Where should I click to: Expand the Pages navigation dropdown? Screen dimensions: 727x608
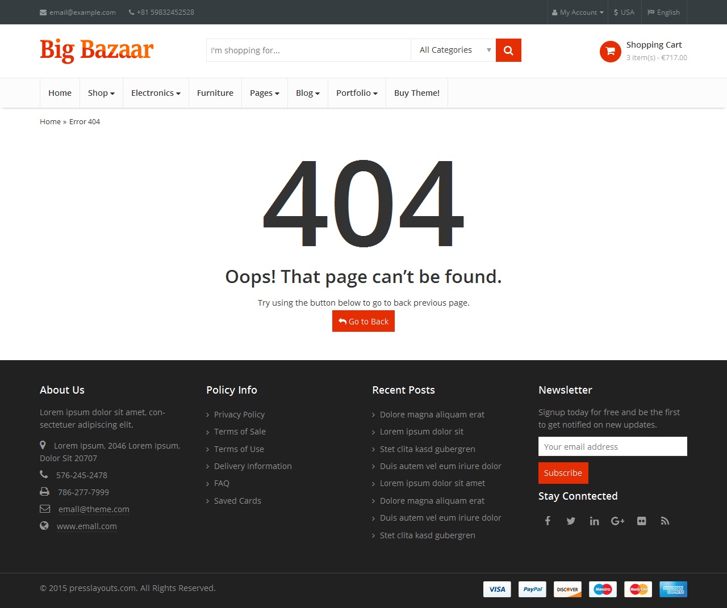264,92
